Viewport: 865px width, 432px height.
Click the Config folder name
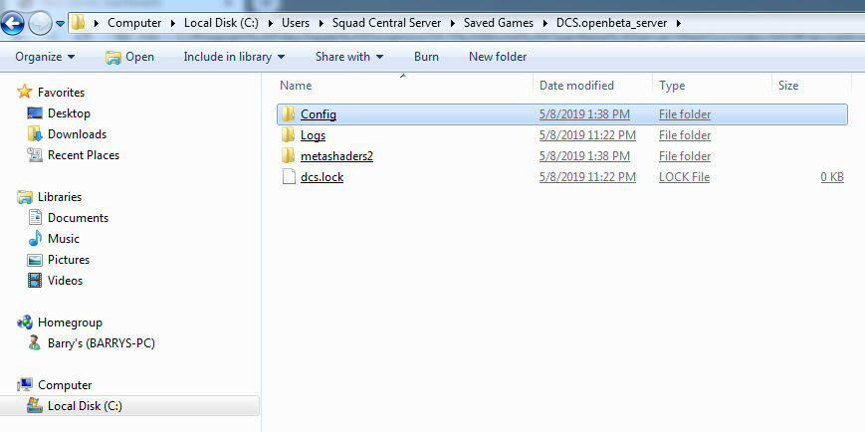[x=319, y=114]
